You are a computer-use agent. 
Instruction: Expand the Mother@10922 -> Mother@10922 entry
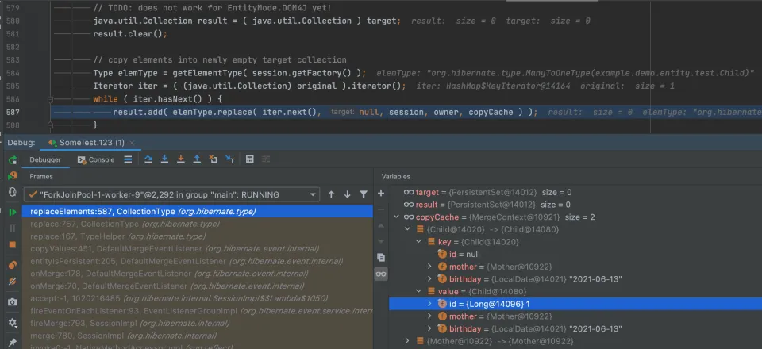tap(408, 341)
